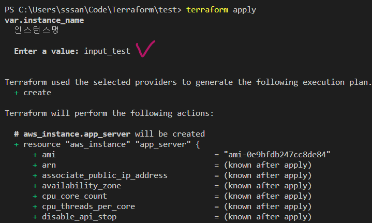This screenshot has width=372, height=223.
Task: Click the var.instance_name heading
Action: point(44,20)
